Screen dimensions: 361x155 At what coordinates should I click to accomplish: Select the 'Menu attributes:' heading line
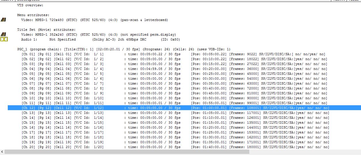[x=33, y=15]
